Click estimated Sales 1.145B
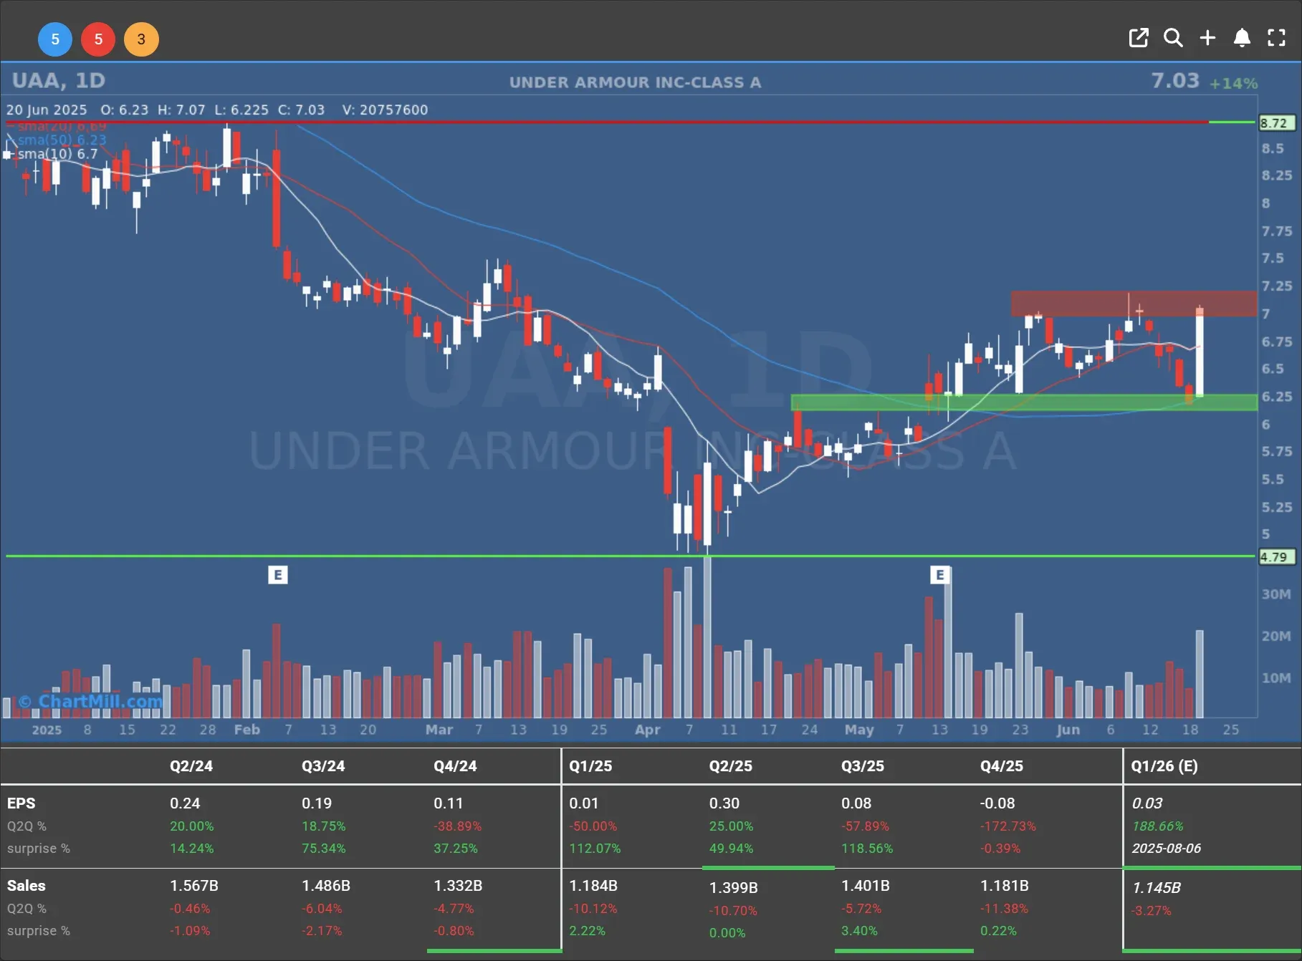The image size is (1302, 961). pyautogui.click(x=1157, y=888)
